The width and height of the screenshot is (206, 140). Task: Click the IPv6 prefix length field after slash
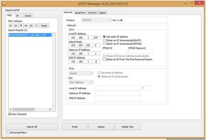pyautogui.click(x=148, y=88)
